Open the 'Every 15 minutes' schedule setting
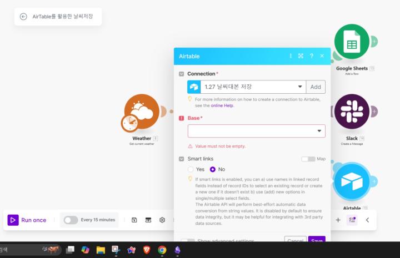Image resolution: width=400 pixels, height=258 pixels. 98,220
